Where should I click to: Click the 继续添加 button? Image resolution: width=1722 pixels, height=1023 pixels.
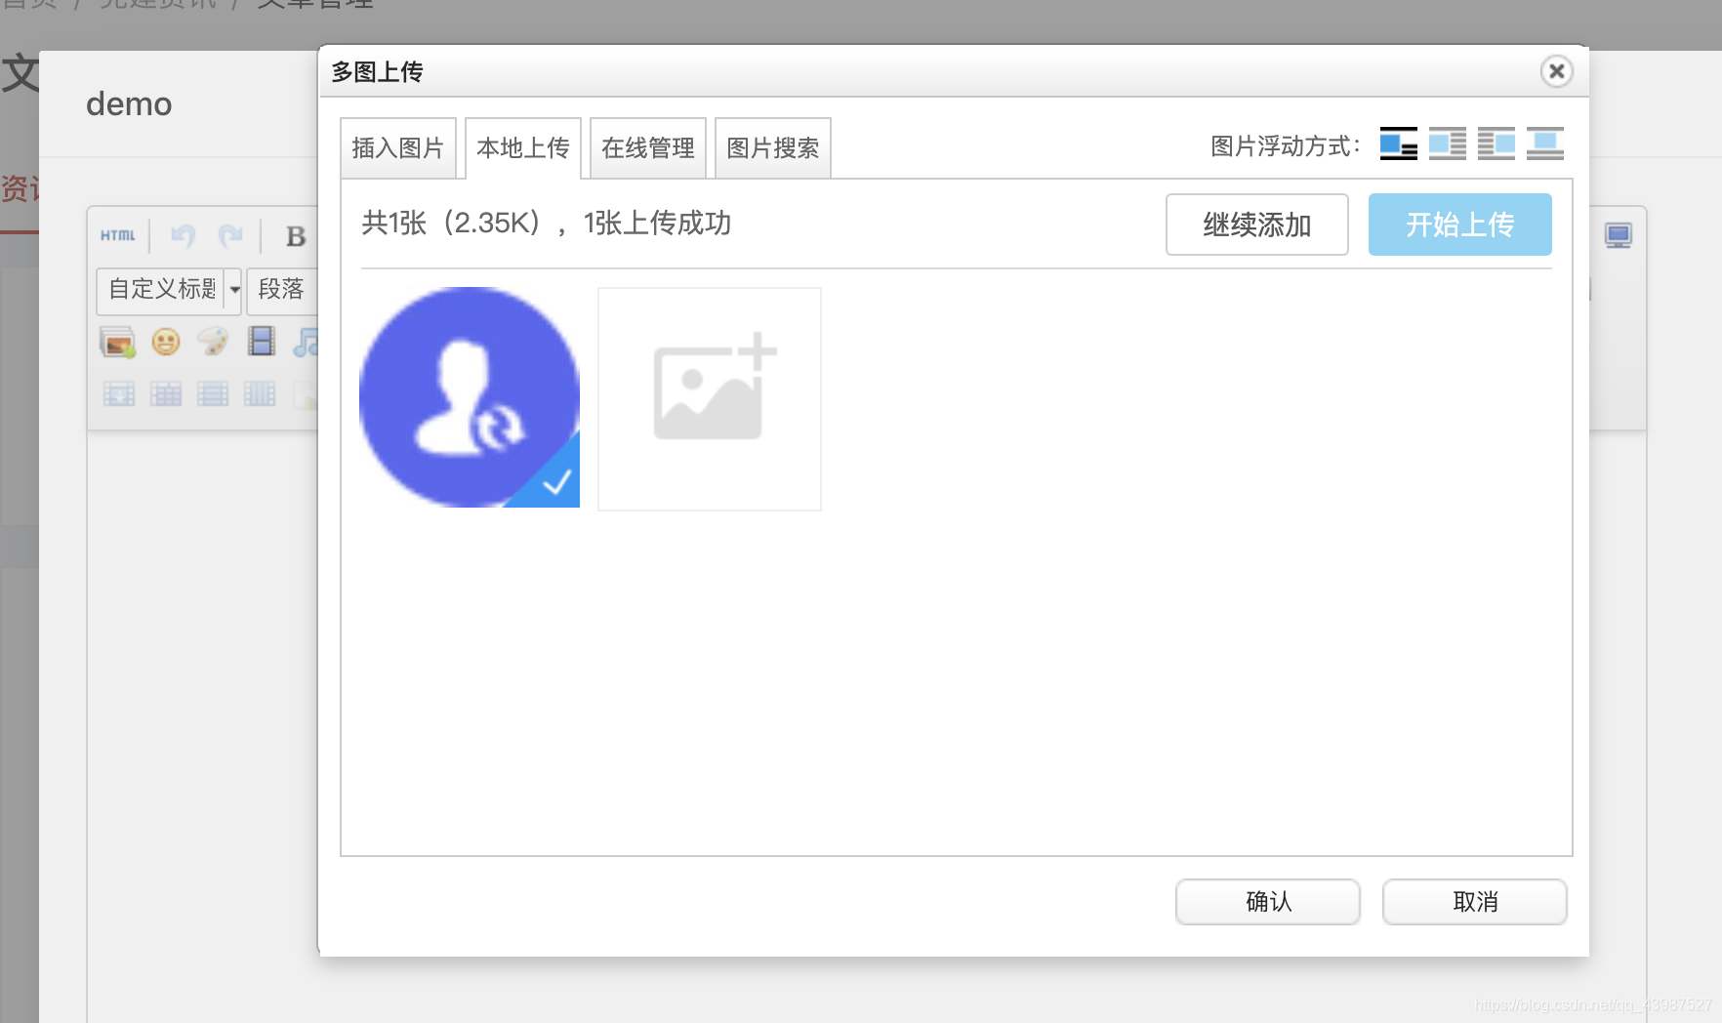click(x=1257, y=225)
